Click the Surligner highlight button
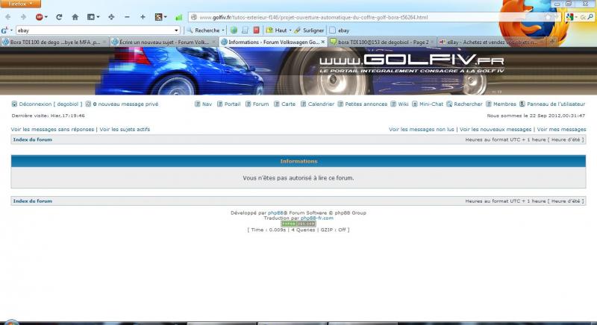The width and height of the screenshot is (597, 325). click(x=309, y=31)
